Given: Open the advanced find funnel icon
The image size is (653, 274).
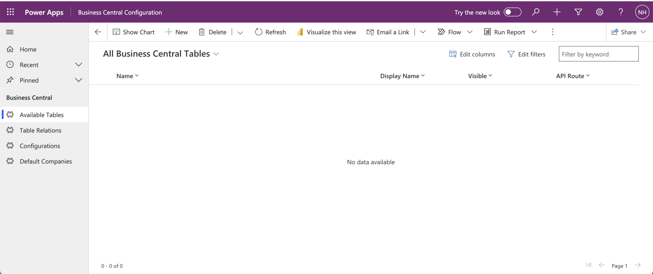Looking at the screenshot, I should [x=578, y=12].
